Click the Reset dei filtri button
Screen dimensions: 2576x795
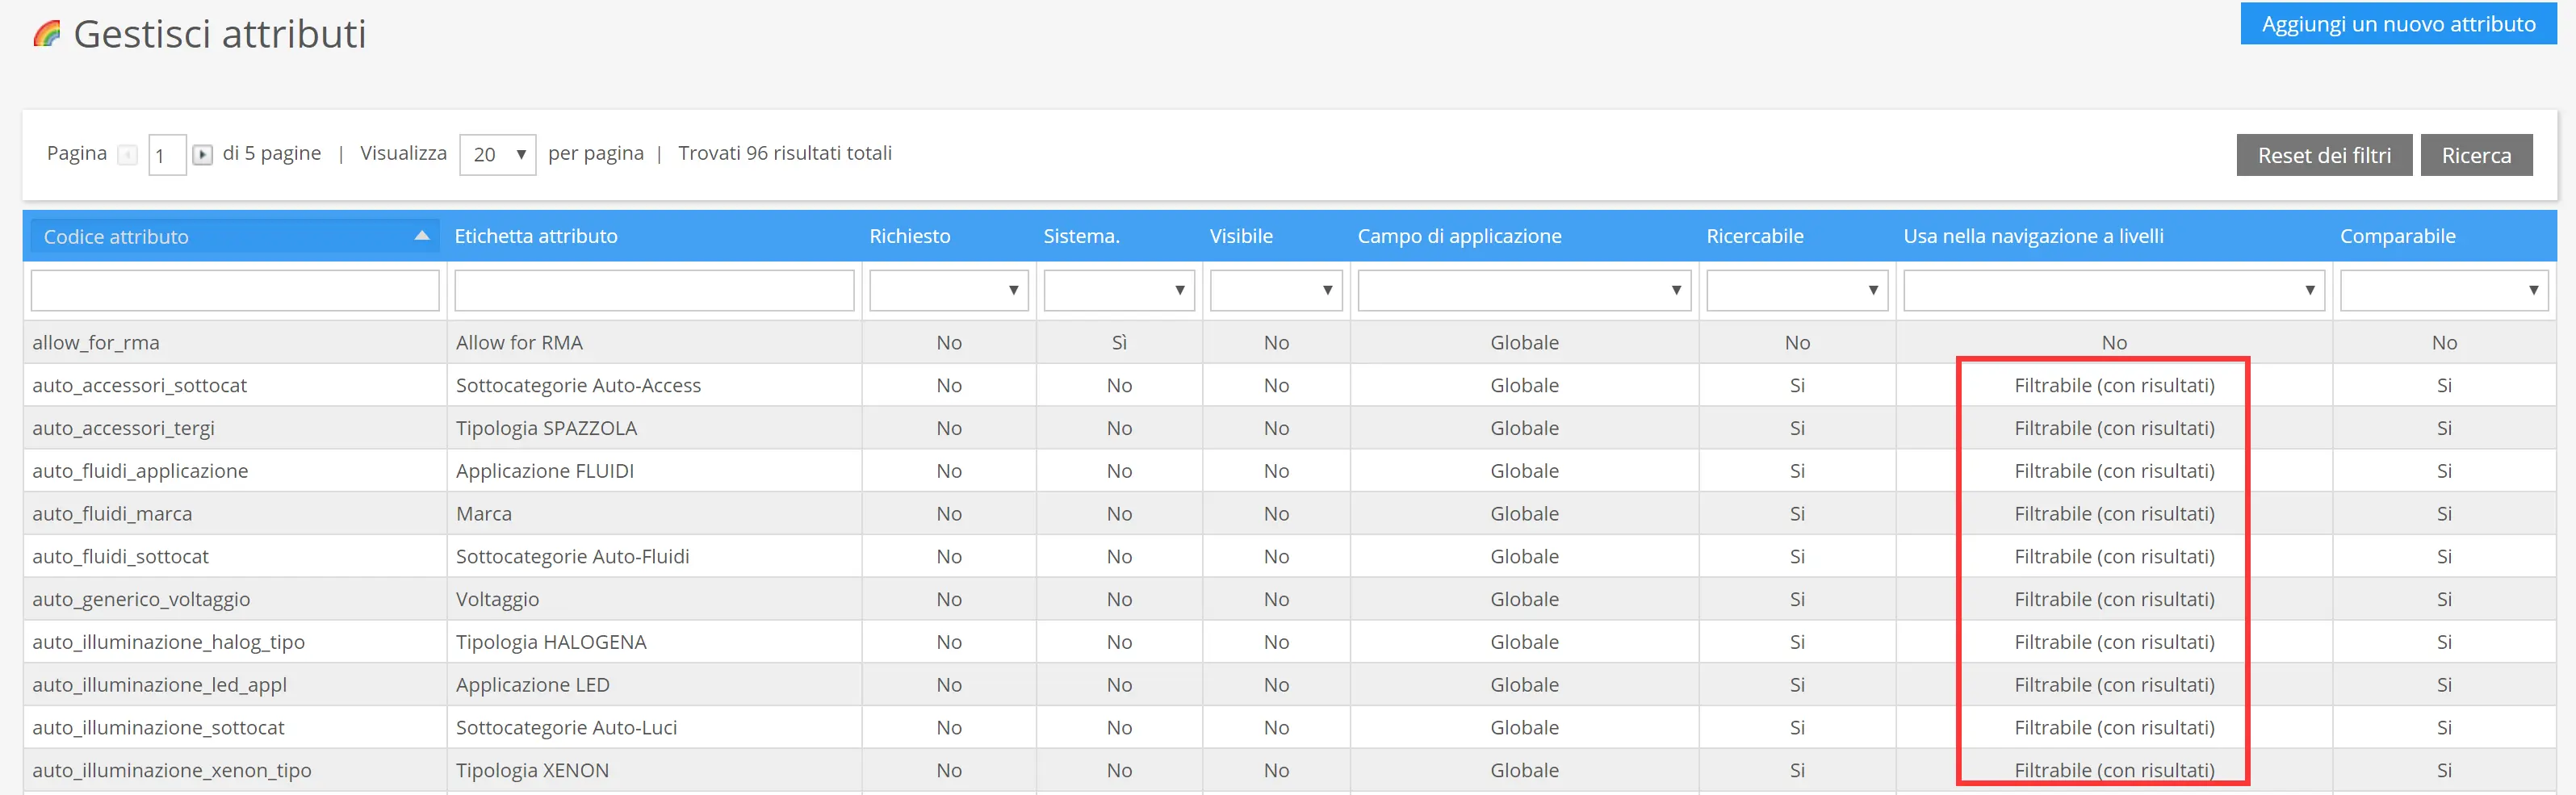(x=2323, y=155)
